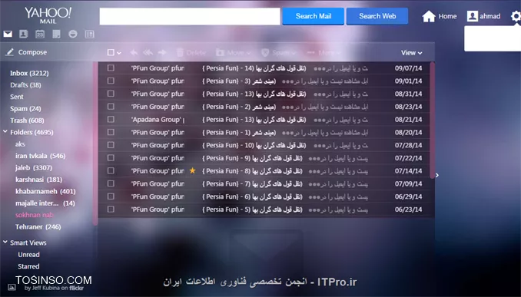Viewport: 521px width, 297px height.
Task: Open the Notepad icon
Action: (x=57, y=34)
